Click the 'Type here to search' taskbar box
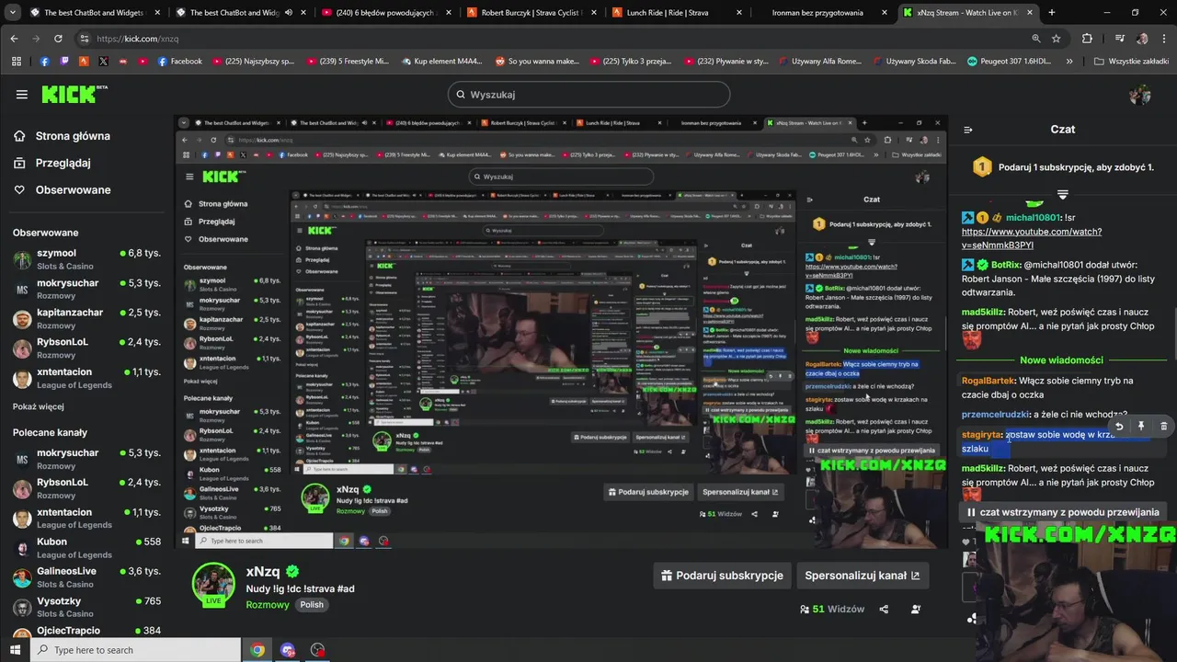The width and height of the screenshot is (1177, 662). (135, 650)
